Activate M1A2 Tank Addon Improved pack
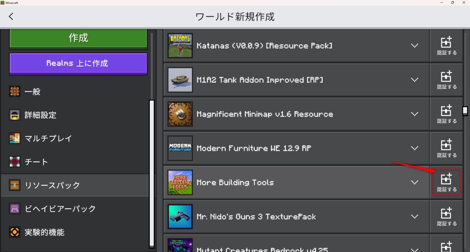The image size is (470, 252). tap(446, 80)
